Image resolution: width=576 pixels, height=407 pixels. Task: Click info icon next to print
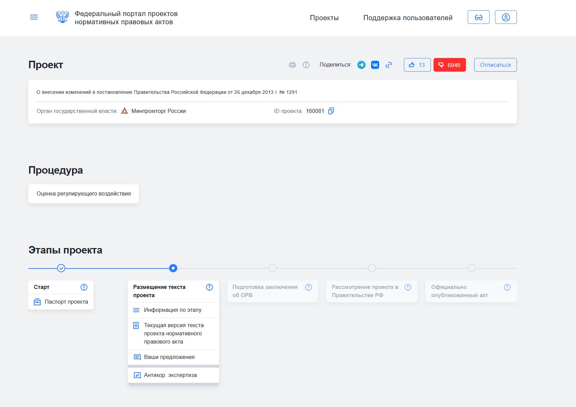click(306, 65)
